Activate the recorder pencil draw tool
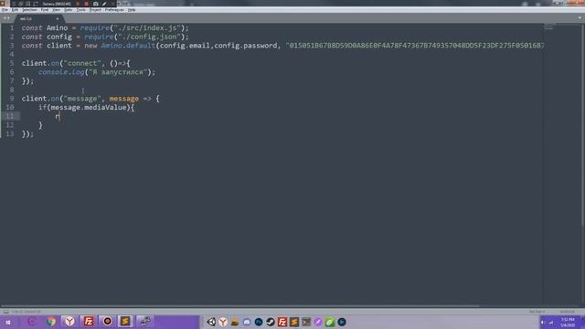 104,4
